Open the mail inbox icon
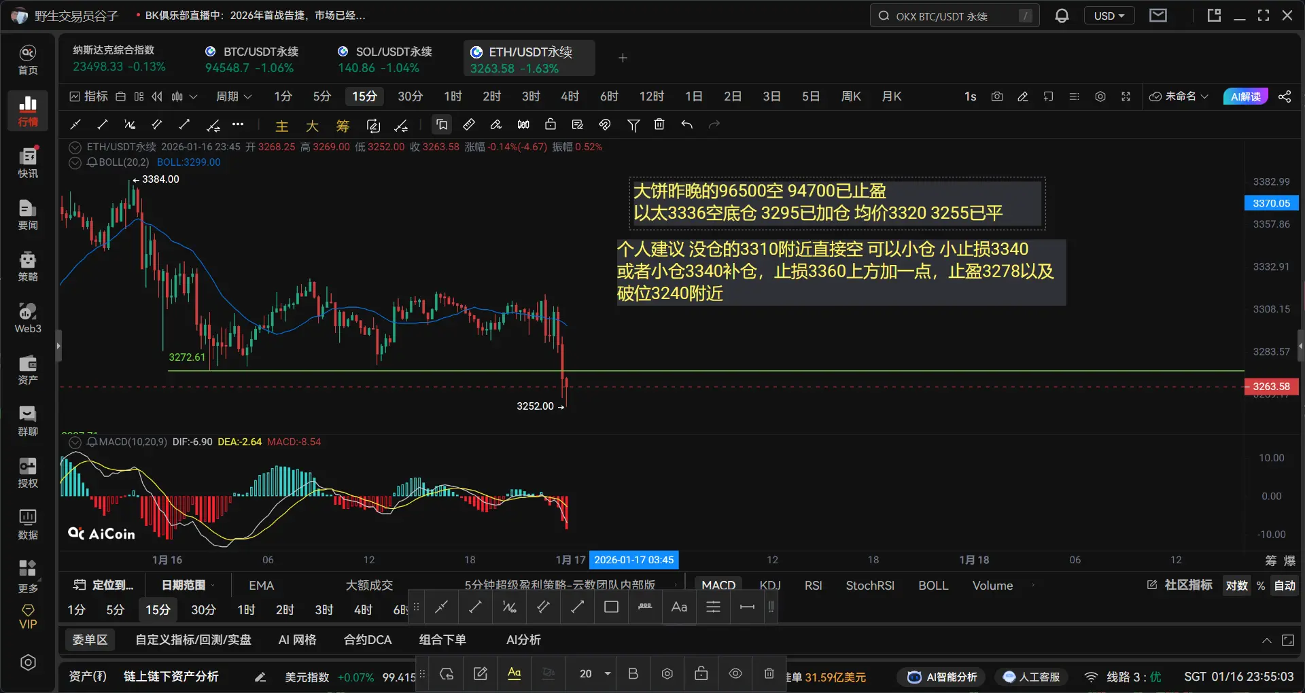This screenshot has width=1305, height=693. pyautogui.click(x=1158, y=16)
